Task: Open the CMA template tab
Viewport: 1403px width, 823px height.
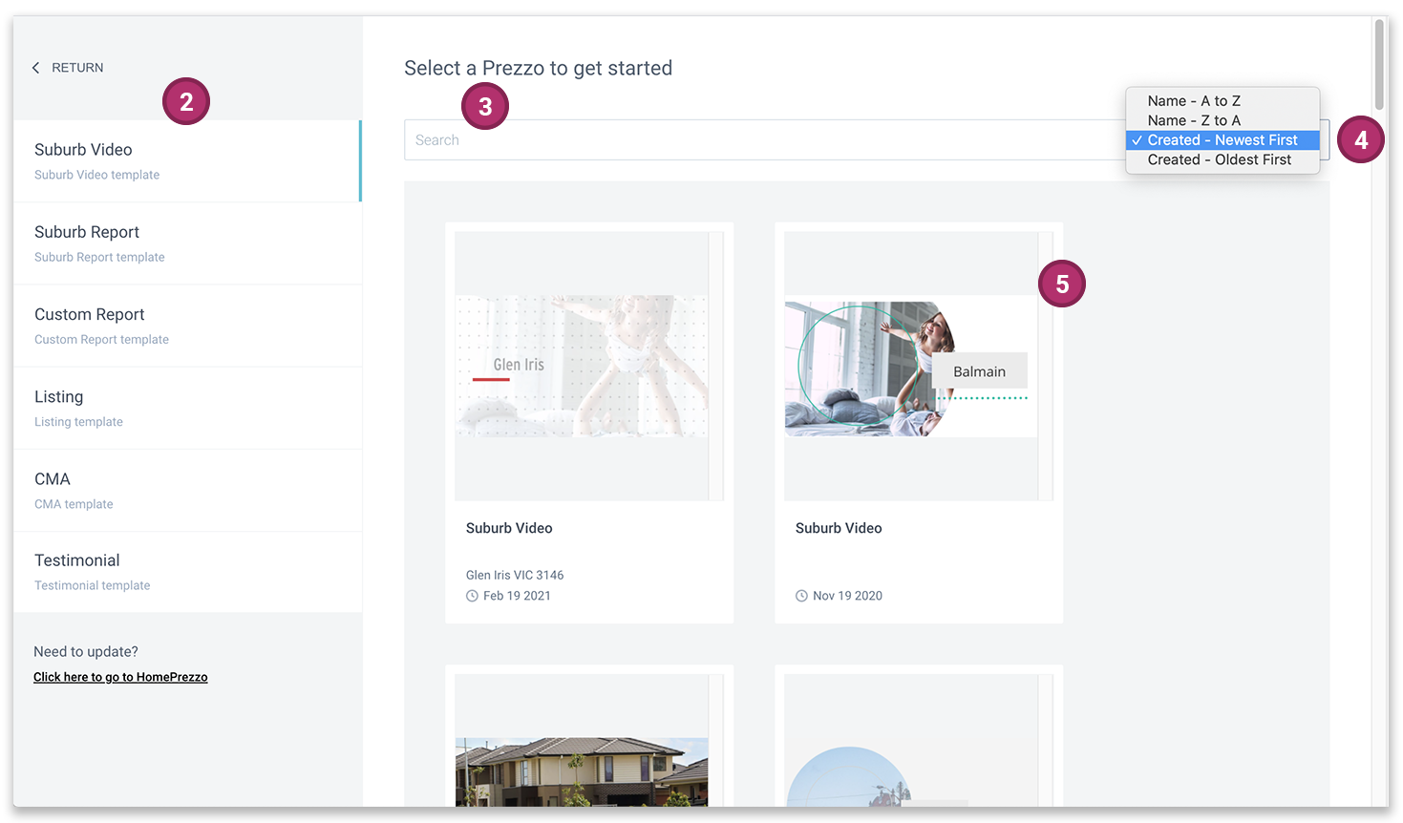Action: point(187,490)
